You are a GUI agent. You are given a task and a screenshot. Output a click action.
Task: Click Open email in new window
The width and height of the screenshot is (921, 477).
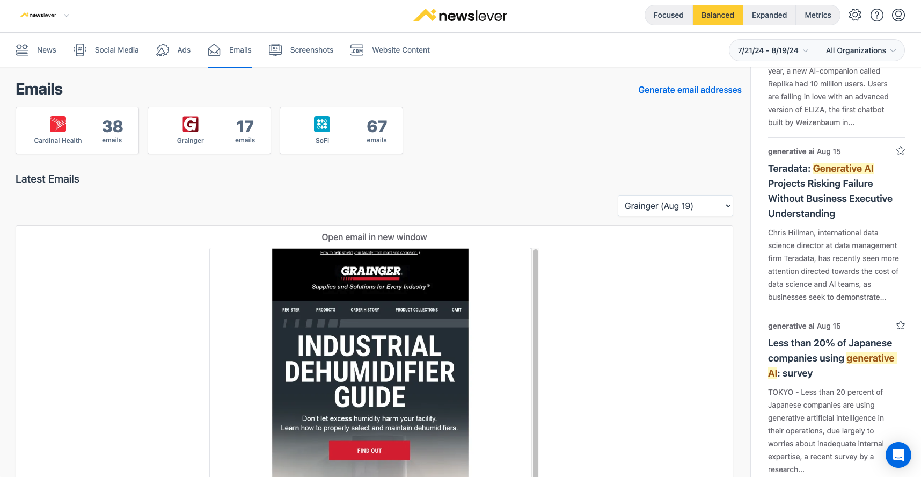(x=374, y=237)
